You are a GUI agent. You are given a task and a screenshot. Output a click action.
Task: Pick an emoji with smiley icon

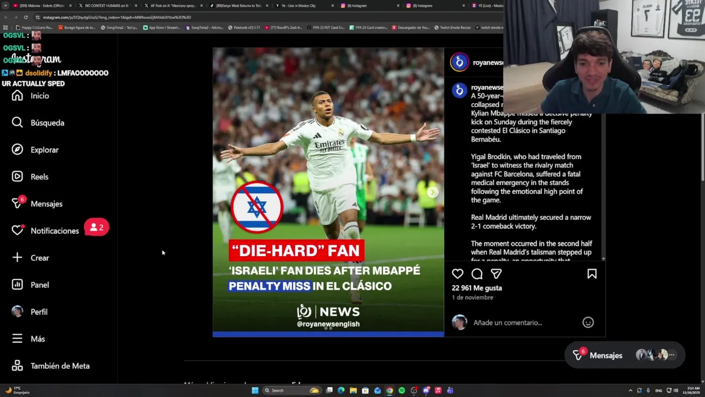(588, 323)
